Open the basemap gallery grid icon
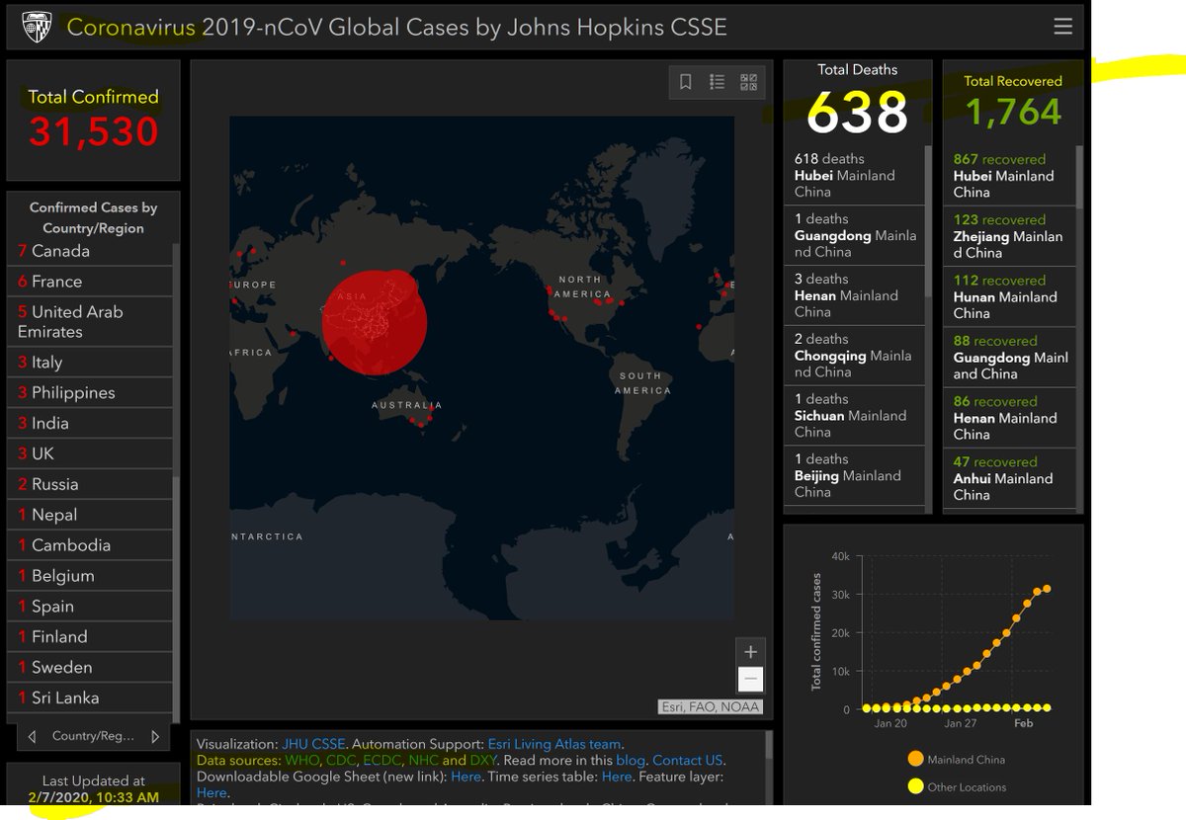Screen dimensions: 1186x820 [748, 82]
